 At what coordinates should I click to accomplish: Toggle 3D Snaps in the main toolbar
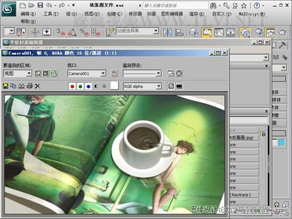[61, 32]
